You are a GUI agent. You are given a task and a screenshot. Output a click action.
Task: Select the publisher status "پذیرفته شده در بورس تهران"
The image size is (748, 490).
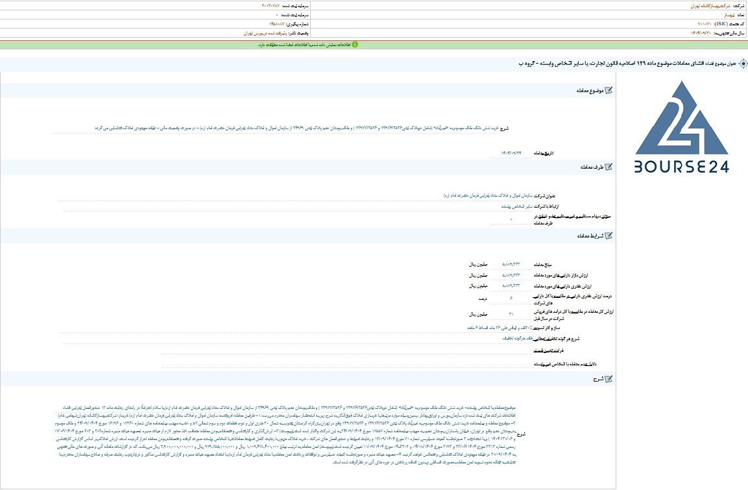(265, 33)
